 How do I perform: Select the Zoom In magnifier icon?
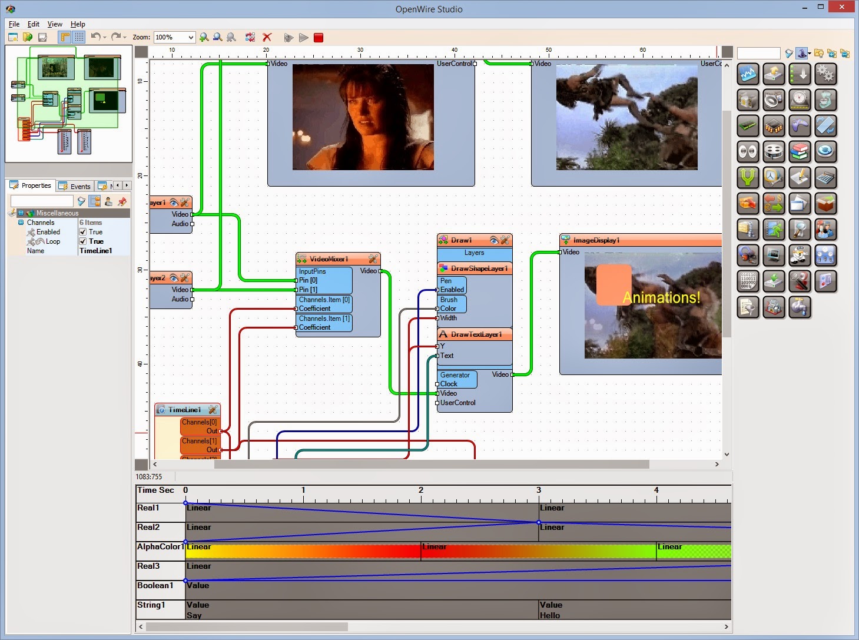(x=204, y=37)
